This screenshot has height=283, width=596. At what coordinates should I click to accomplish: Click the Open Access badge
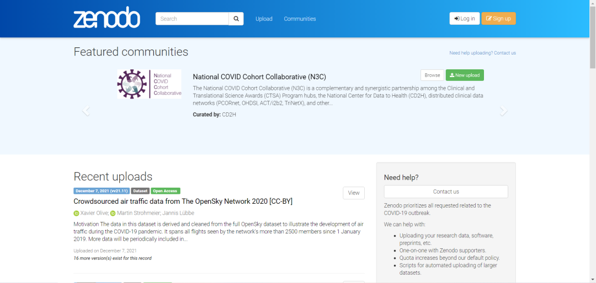pos(166,191)
